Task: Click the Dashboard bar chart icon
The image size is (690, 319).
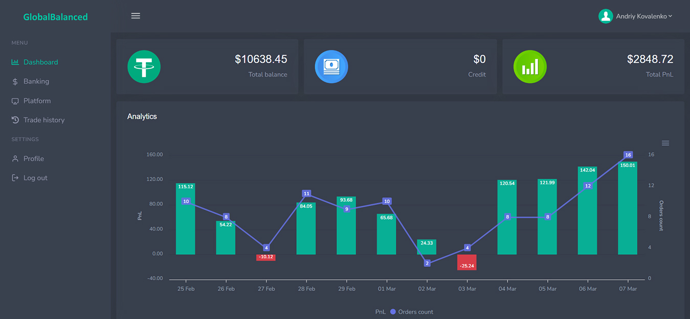Action: (x=15, y=62)
